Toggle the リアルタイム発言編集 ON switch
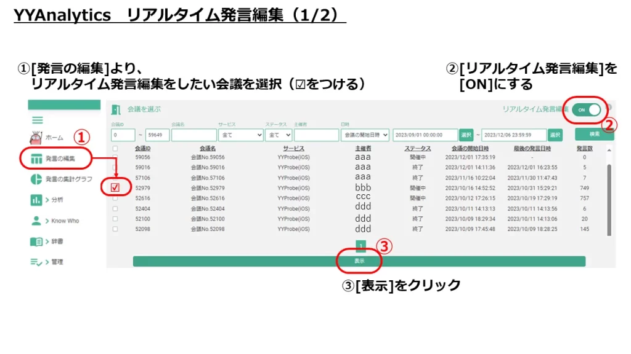The image size is (631, 354). point(587,110)
